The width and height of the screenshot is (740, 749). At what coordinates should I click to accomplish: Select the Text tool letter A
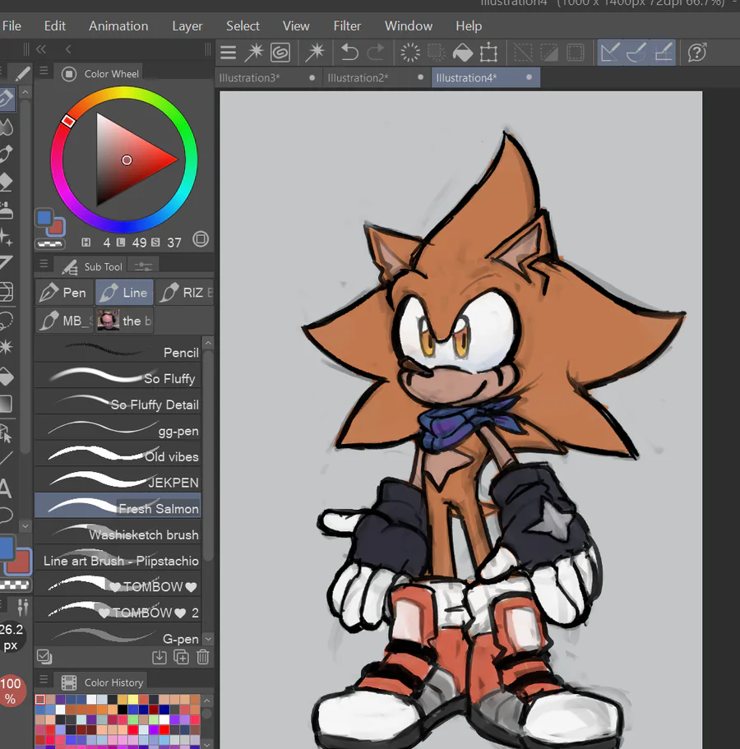[x=5, y=488]
